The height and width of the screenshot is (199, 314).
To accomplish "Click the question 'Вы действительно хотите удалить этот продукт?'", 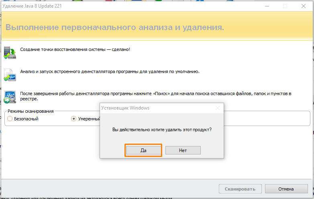I will 162,130.
